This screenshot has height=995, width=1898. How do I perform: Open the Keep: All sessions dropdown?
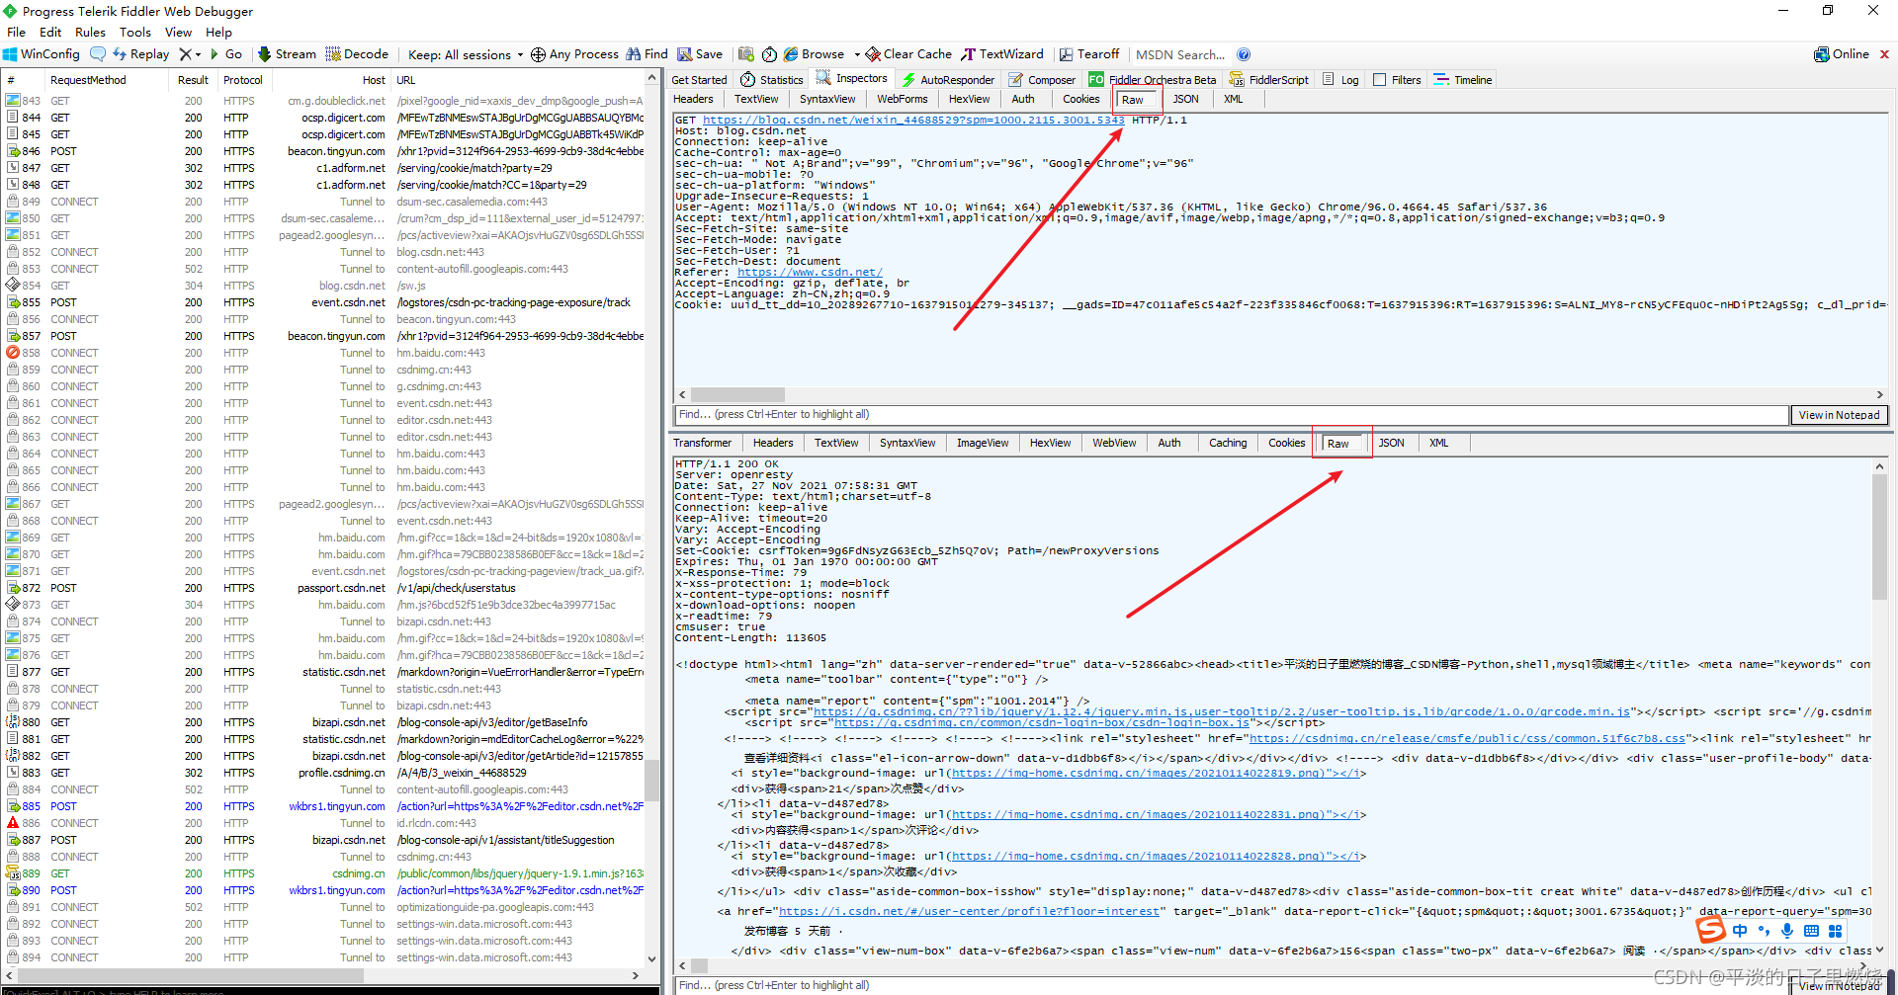coord(465,54)
